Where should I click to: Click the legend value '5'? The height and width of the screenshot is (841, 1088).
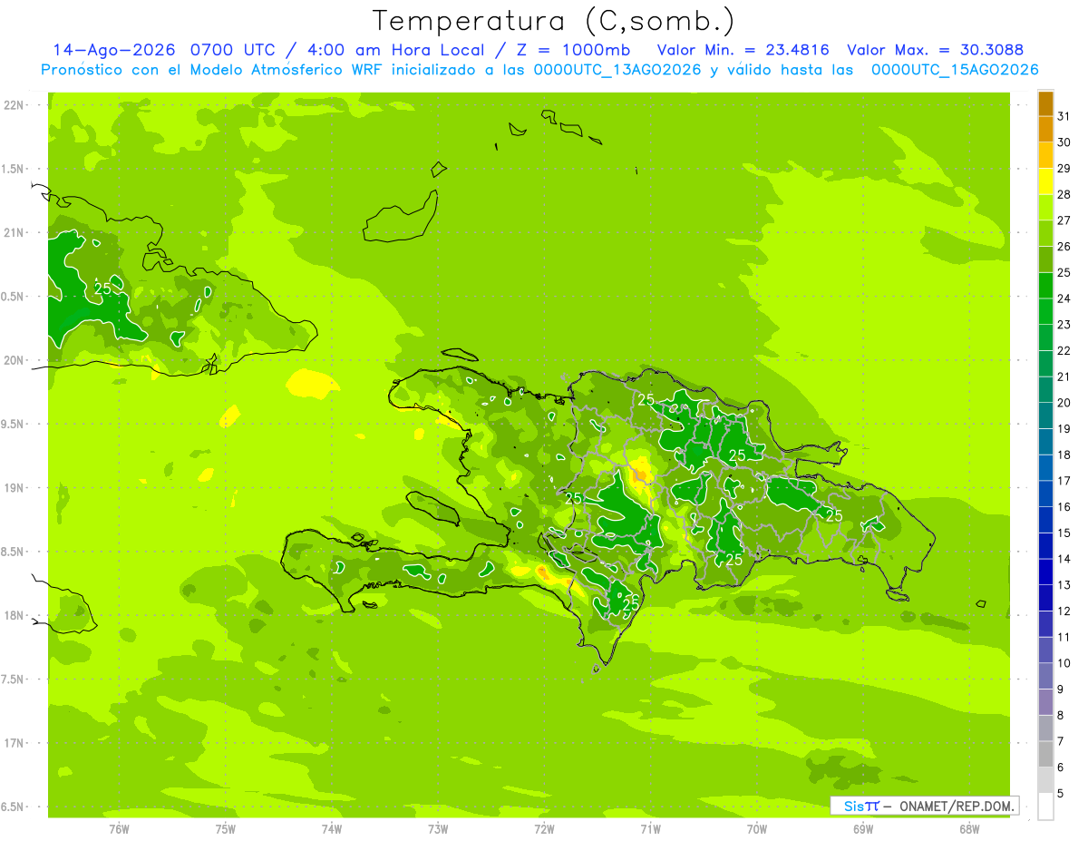[1061, 794]
